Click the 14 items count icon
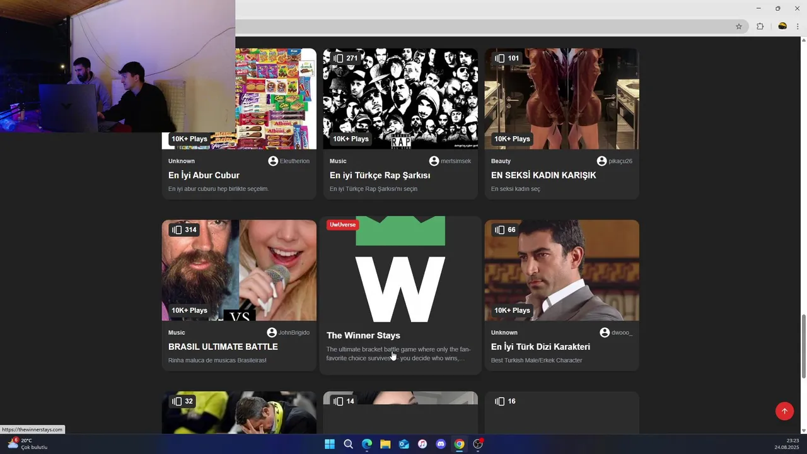This screenshot has width=807, height=454. [338, 401]
